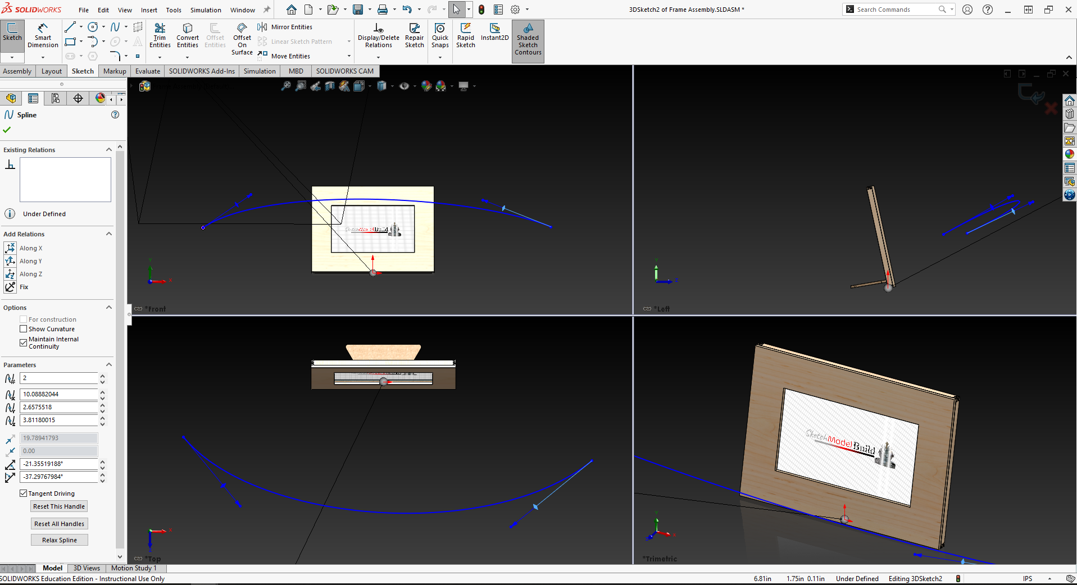The width and height of the screenshot is (1077, 585).
Task: Uncheck Maintain Internal Continuity
Action: tap(24, 342)
